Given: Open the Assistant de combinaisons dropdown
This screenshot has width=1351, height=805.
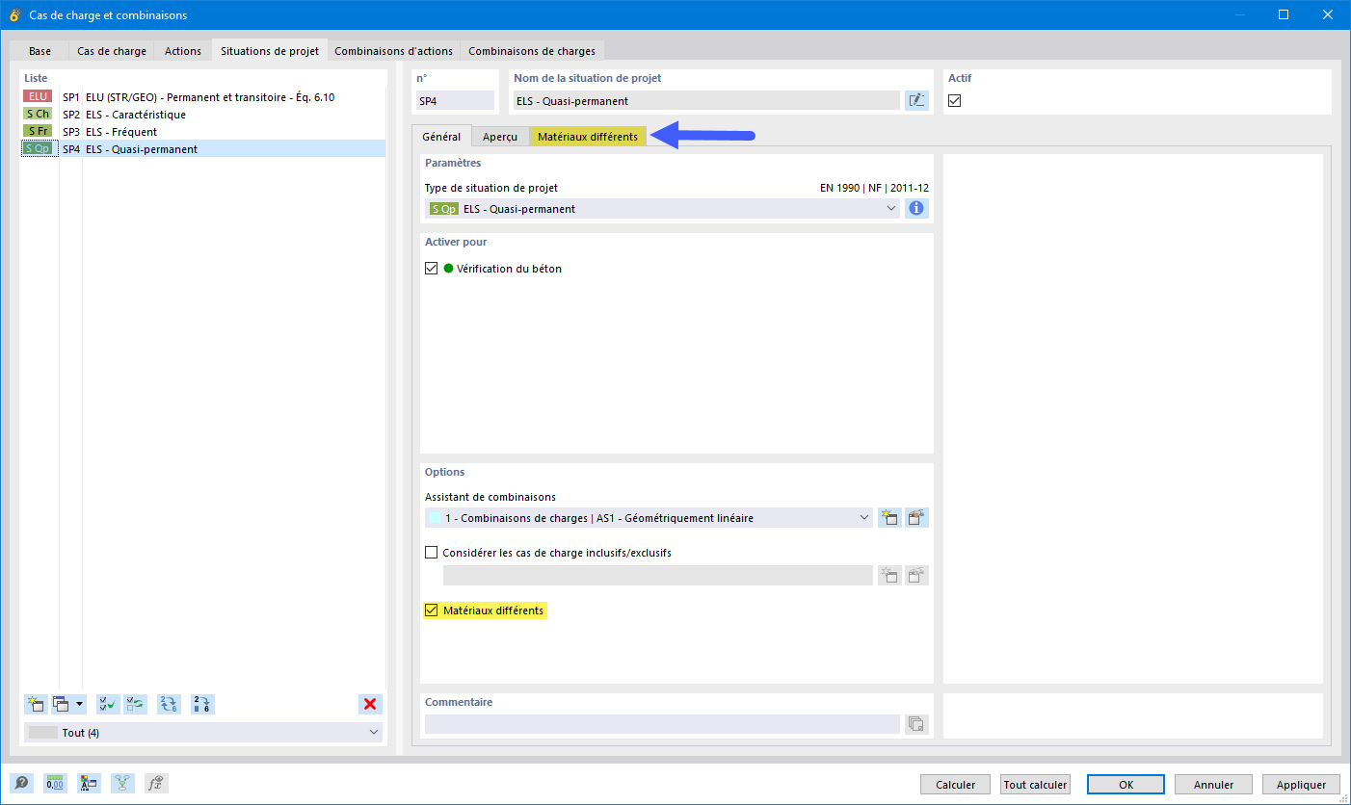Looking at the screenshot, I should click(864, 517).
